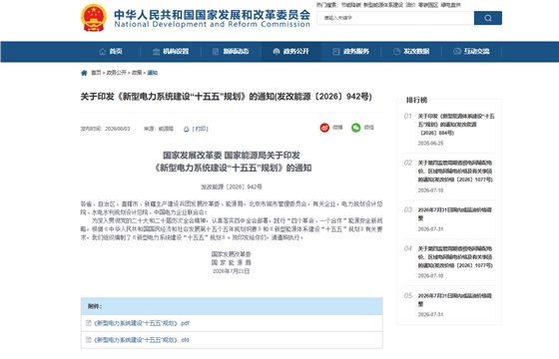Go to 政务公开 in the breadcrumb

[x=116, y=73]
